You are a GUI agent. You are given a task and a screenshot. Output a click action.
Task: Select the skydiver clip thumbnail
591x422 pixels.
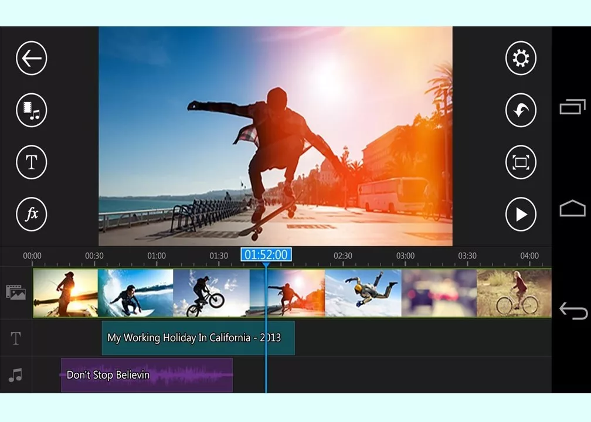point(363,293)
